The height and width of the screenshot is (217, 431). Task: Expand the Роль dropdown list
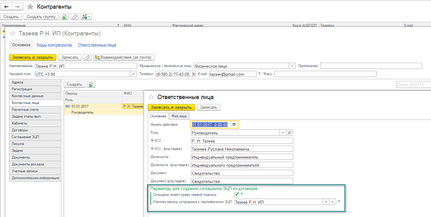tap(283, 133)
